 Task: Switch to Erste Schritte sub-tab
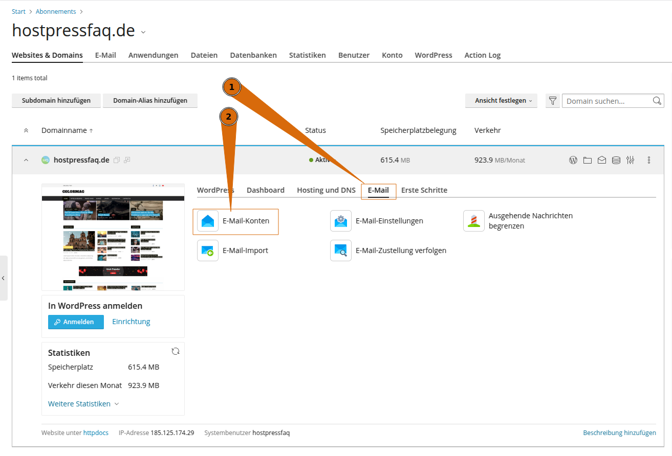click(424, 190)
